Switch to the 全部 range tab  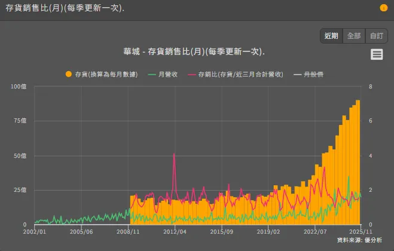(x=354, y=36)
